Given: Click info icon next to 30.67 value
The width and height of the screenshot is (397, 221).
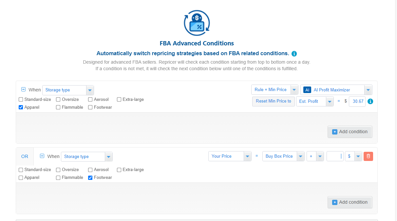Looking at the screenshot, I should 370,101.
